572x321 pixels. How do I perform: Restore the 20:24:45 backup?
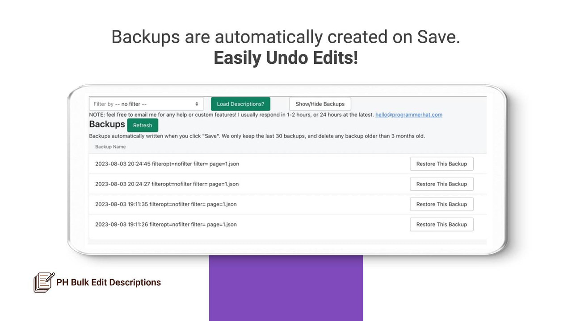click(x=442, y=164)
